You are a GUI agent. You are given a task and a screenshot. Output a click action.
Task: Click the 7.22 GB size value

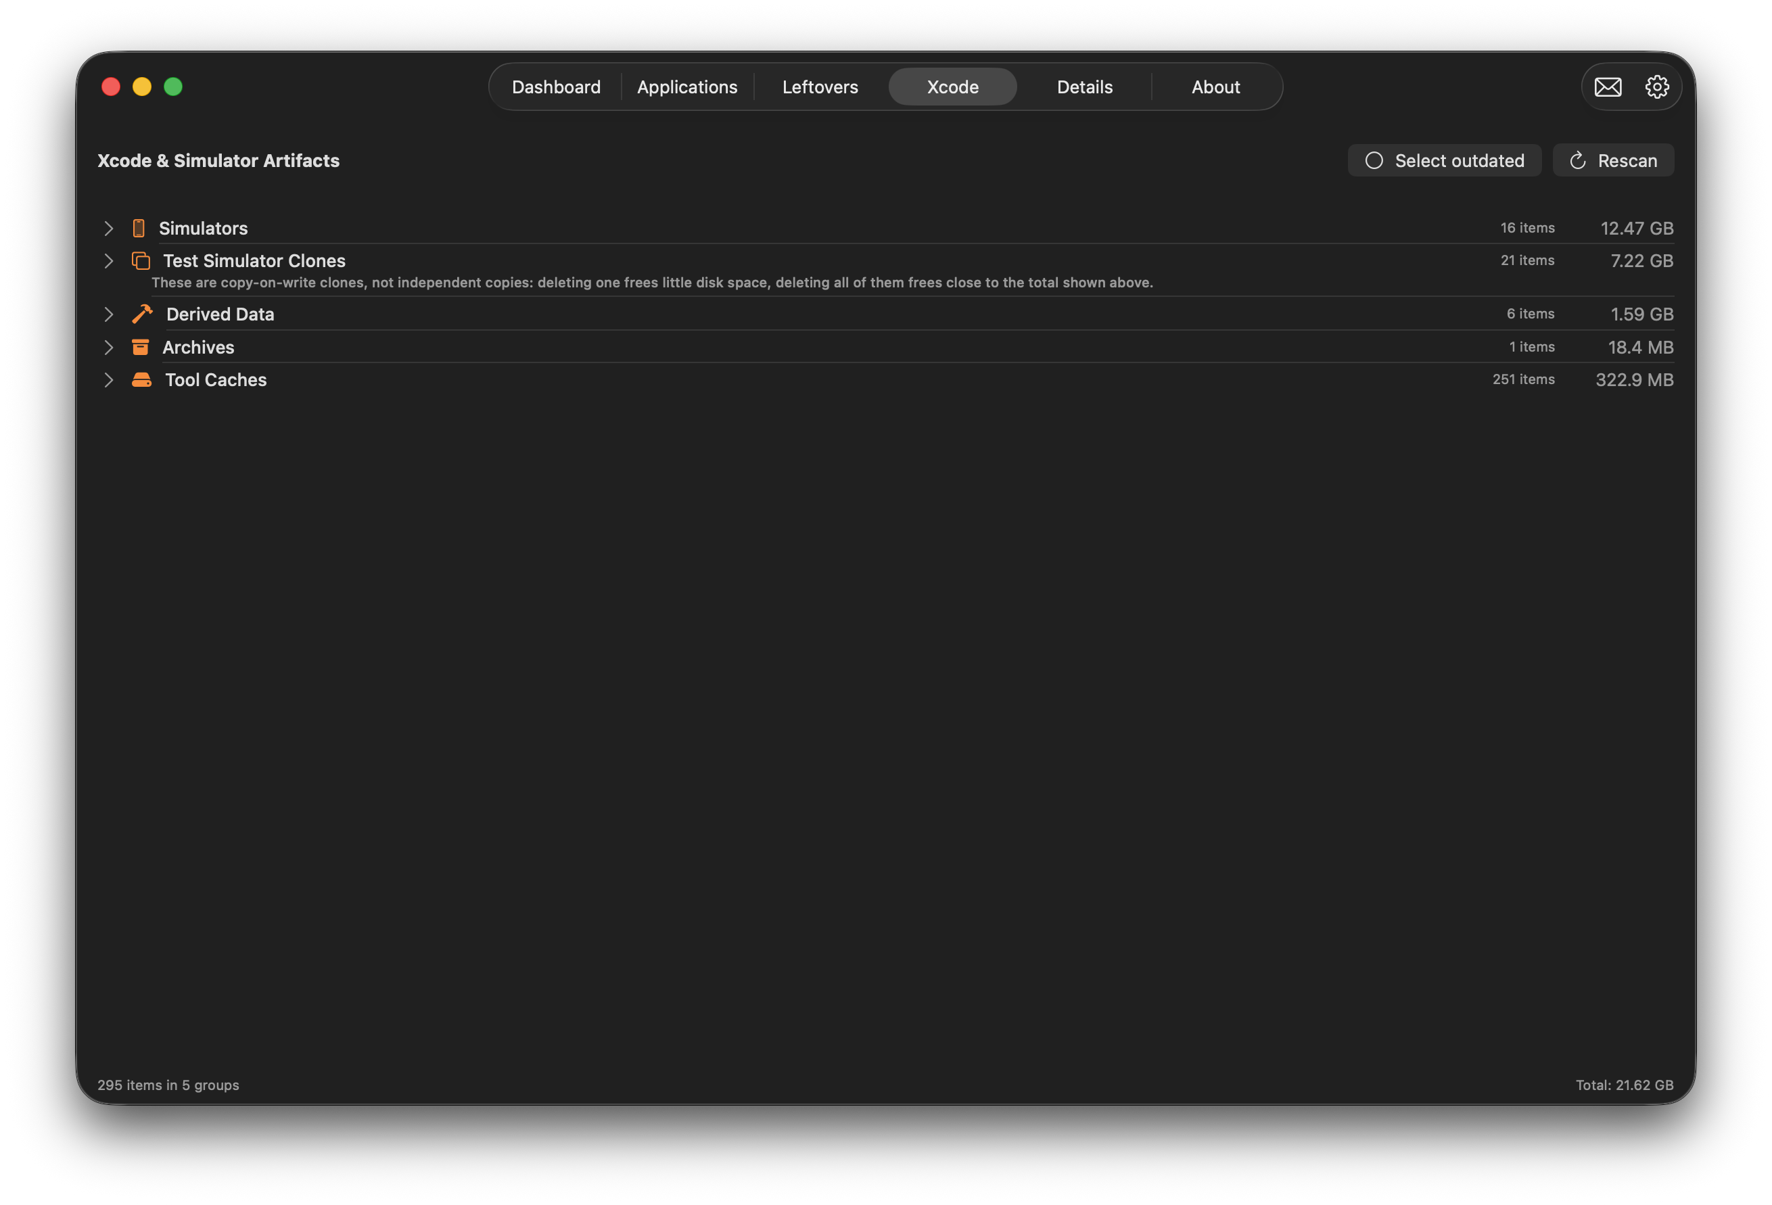coord(1641,260)
